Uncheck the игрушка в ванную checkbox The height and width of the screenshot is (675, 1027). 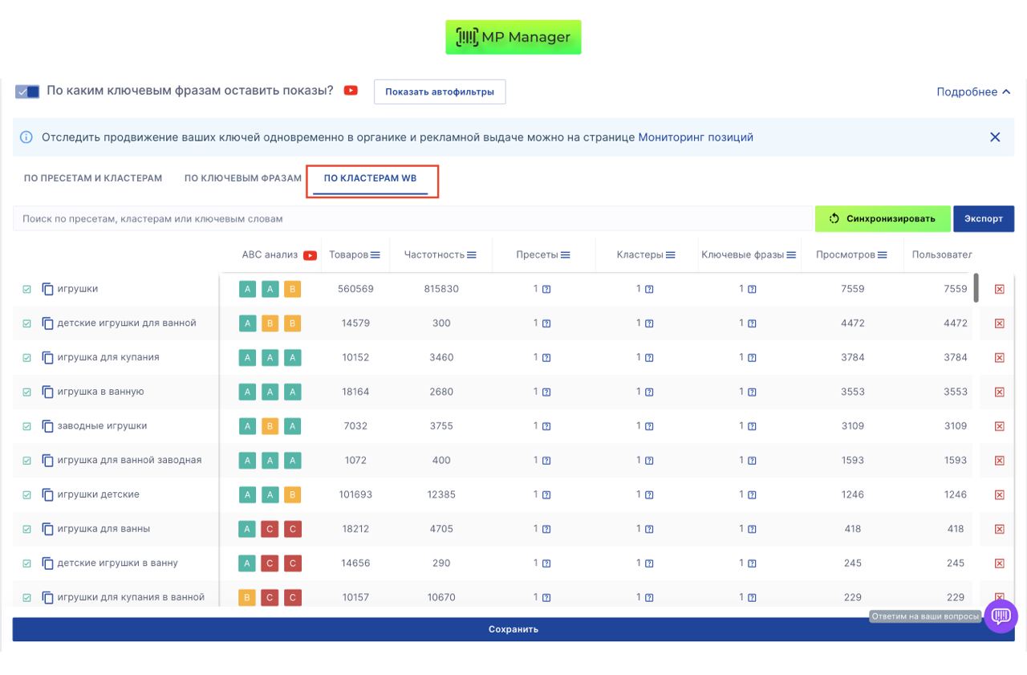click(26, 392)
